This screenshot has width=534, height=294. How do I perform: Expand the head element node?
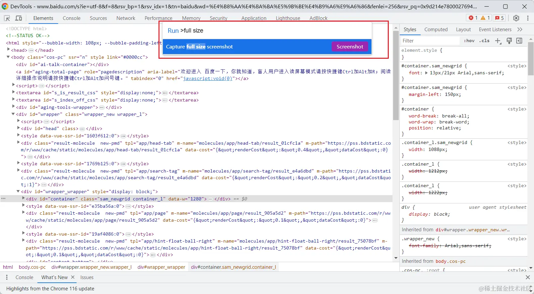pos(9,50)
